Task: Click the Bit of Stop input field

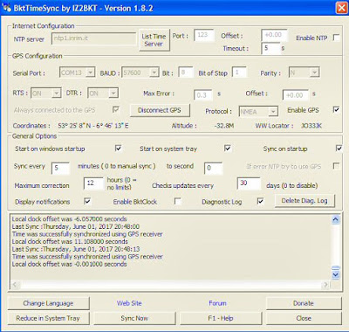Action: coord(239,73)
